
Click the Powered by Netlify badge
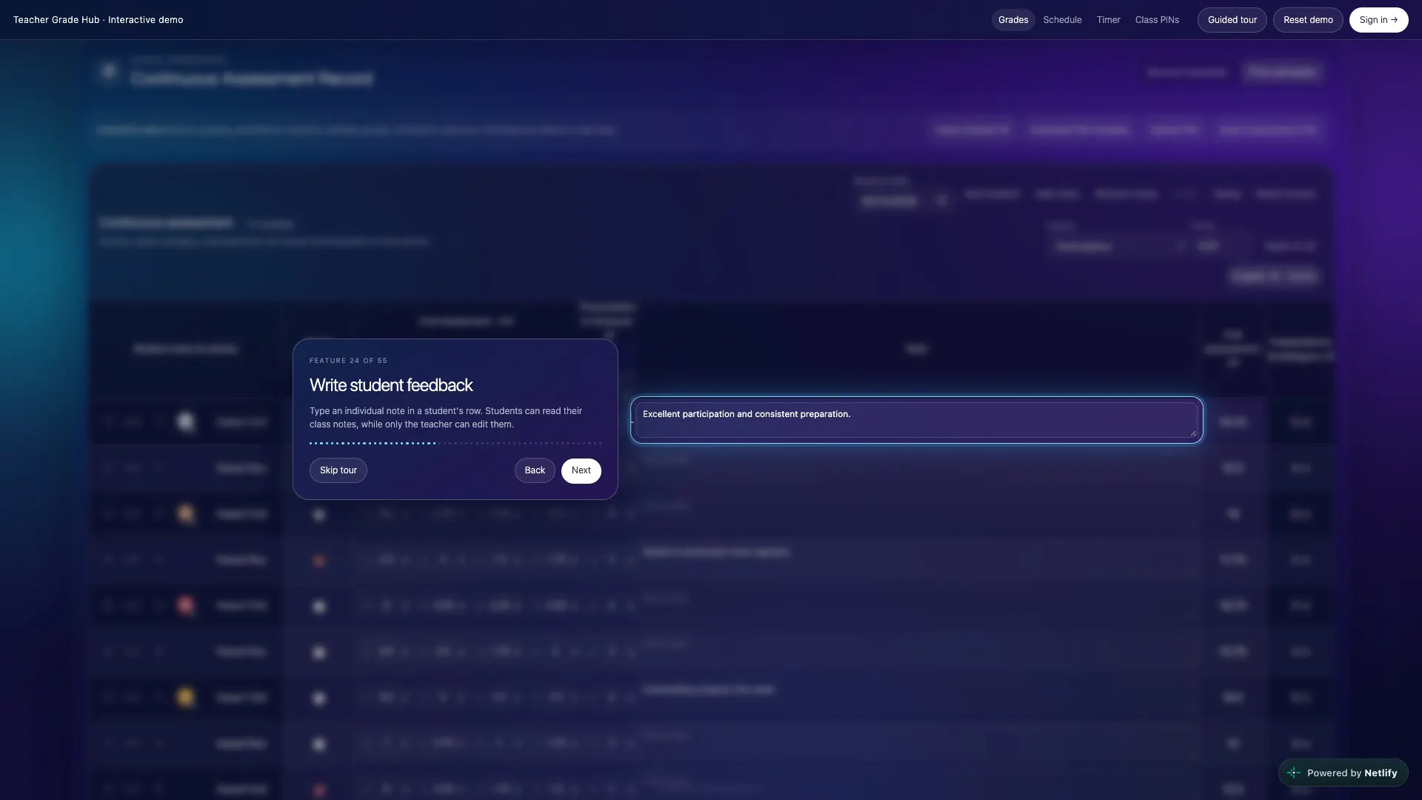[1343, 773]
